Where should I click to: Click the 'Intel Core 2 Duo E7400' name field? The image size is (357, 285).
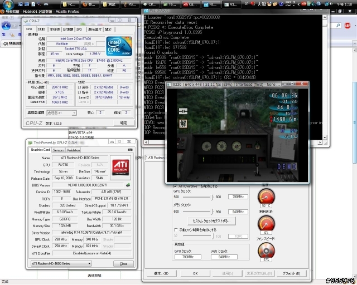pyautogui.click(x=76, y=38)
